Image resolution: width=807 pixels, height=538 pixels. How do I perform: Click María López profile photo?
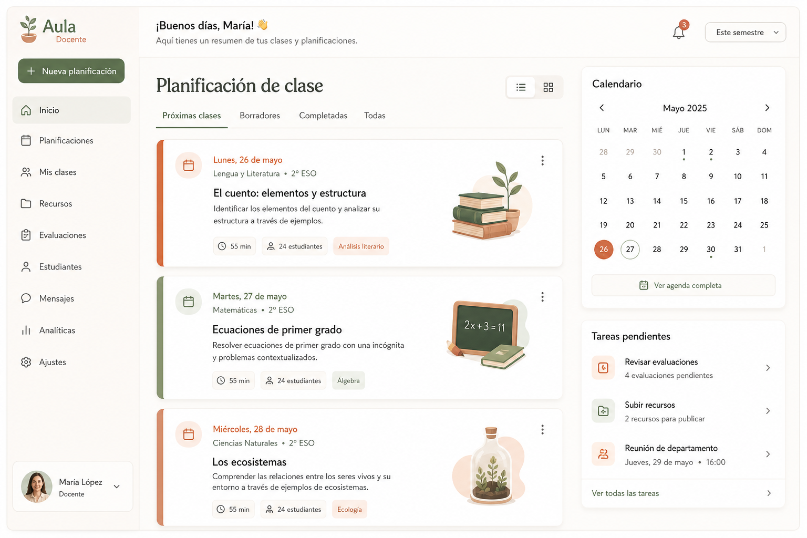click(37, 487)
